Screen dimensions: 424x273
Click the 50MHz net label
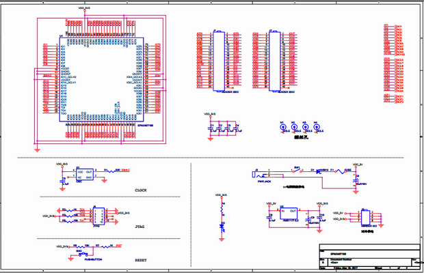click(x=126, y=170)
